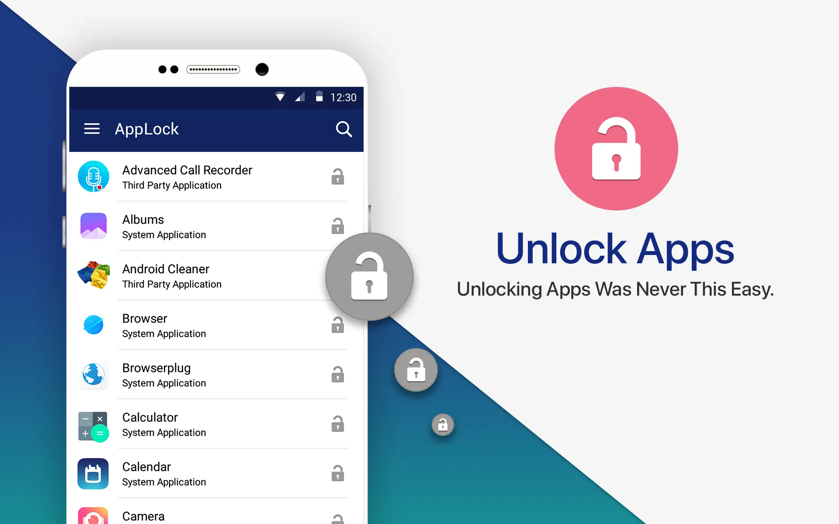Toggle lock on Advanced Call Recorder
This screenshot has width=839, height=524.
[337, 177]
